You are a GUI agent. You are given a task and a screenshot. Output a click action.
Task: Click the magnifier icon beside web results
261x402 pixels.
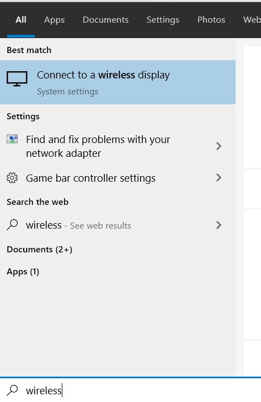click(x=12, y=225)
